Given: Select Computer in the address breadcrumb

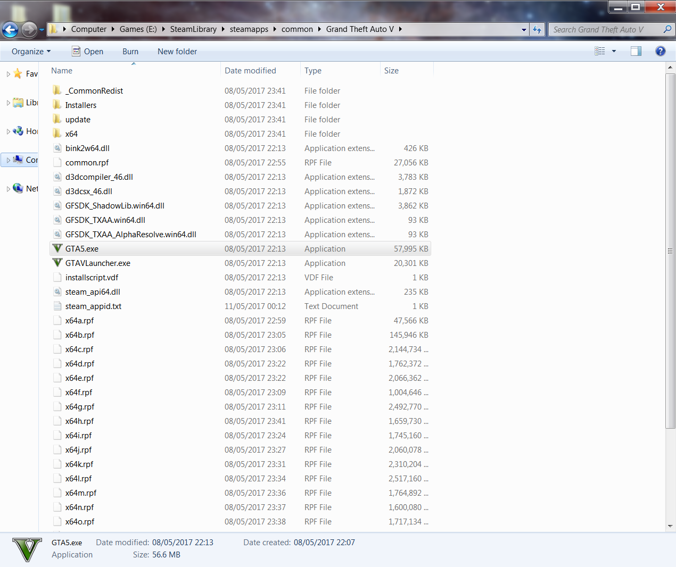Looking at the screenshot, I should tap(89, 29).
